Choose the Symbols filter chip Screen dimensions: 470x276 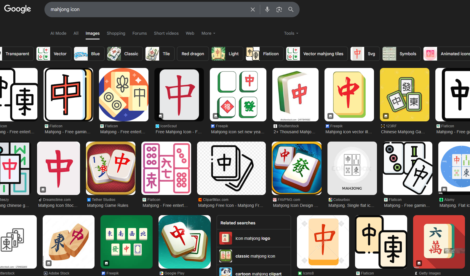402,54
